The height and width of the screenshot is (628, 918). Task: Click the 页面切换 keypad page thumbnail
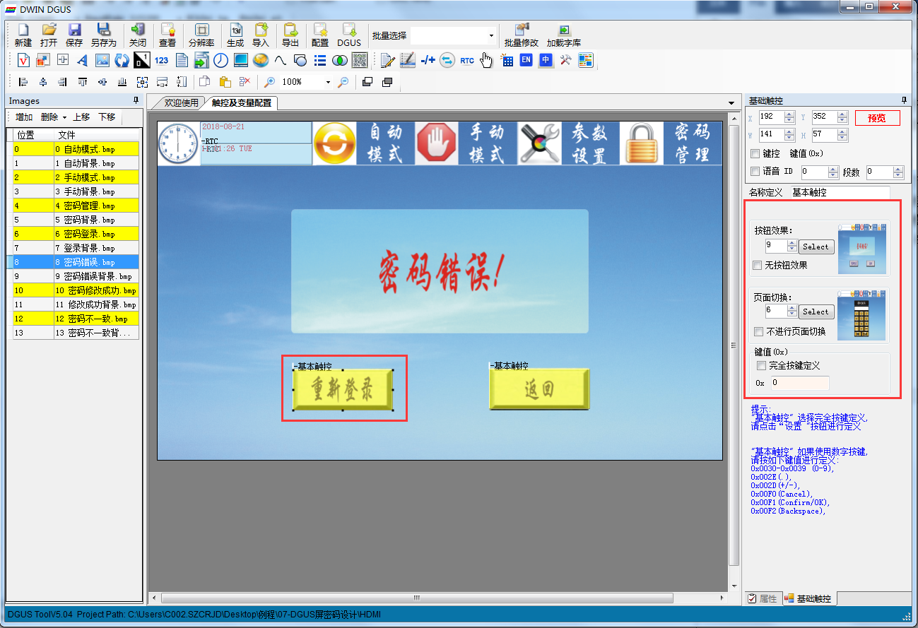tap(861, 315)
